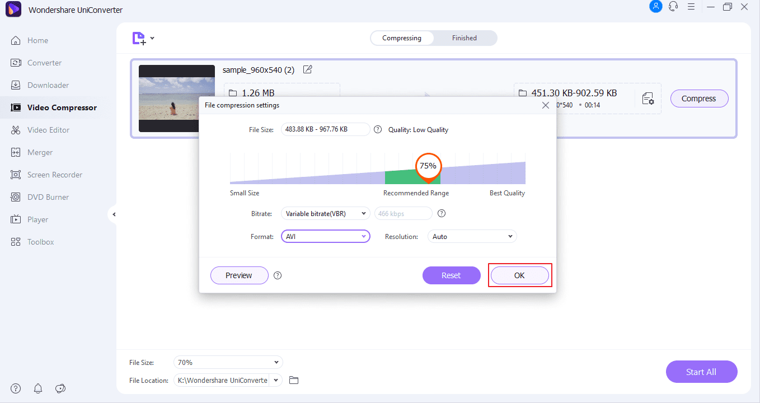Image resolution: width=760 pixels, height=403 pixels.
Task: Click the customer support headset icon
Action: tap(673, 7)
